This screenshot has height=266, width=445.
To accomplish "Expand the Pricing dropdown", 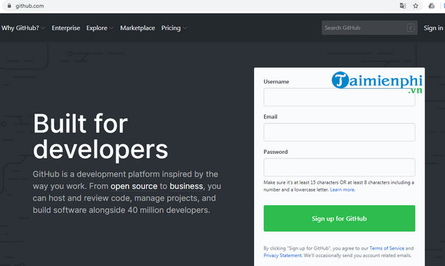I will [x=174, y=28].
